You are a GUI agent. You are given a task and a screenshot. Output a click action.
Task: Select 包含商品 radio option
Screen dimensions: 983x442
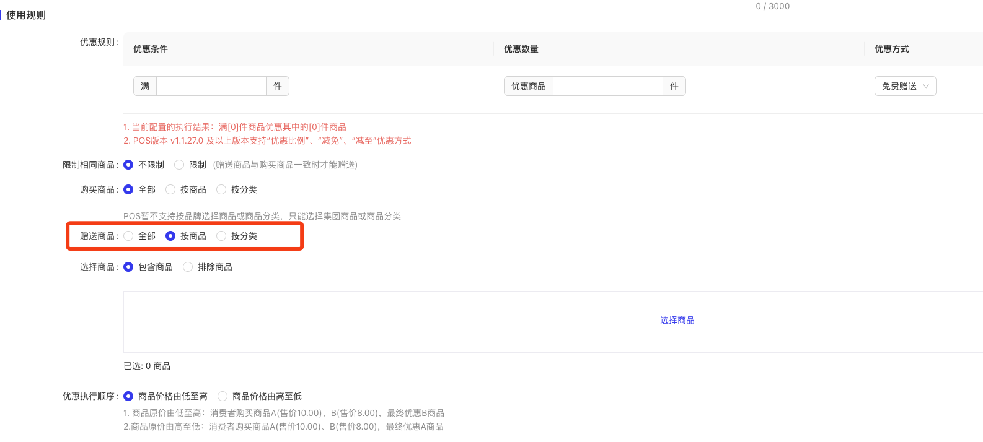coord(128,267)
